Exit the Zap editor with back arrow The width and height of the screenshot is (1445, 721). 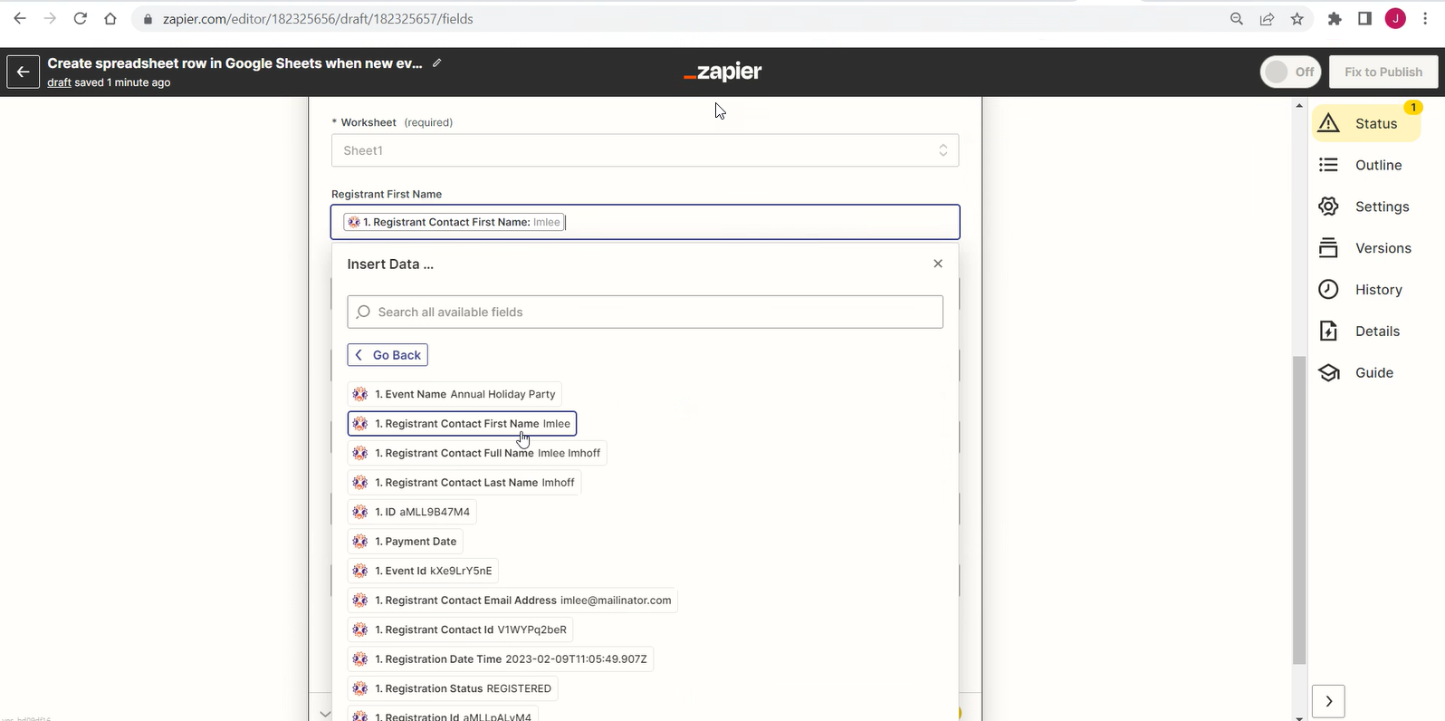click(24, 72)
